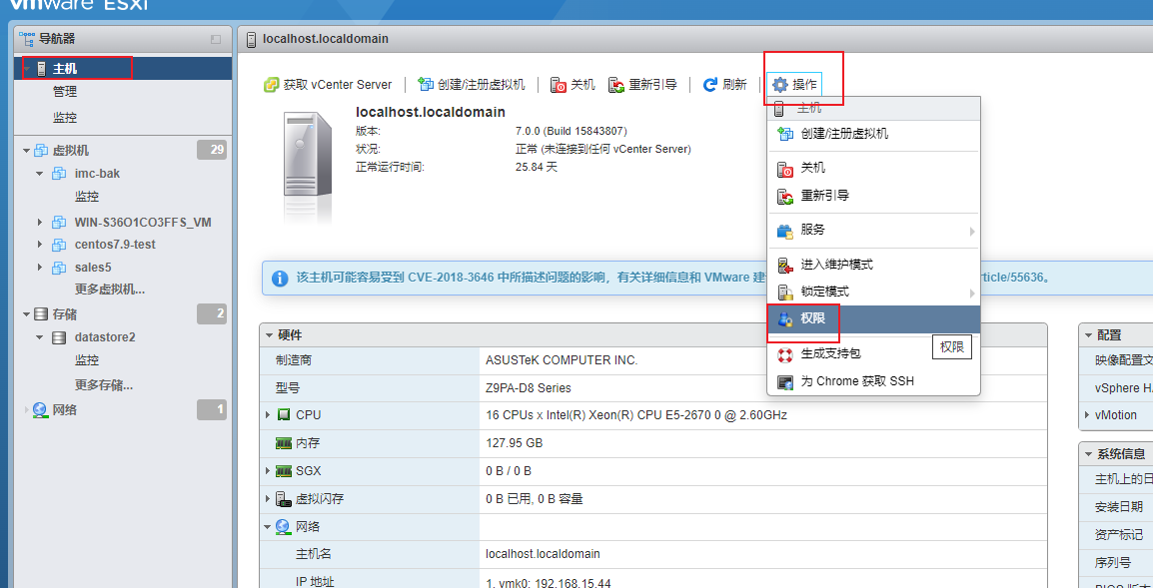Select 关机 in the actions dropdown menu
Viewport: 1153px width, 588px height.
coord(874,169)
